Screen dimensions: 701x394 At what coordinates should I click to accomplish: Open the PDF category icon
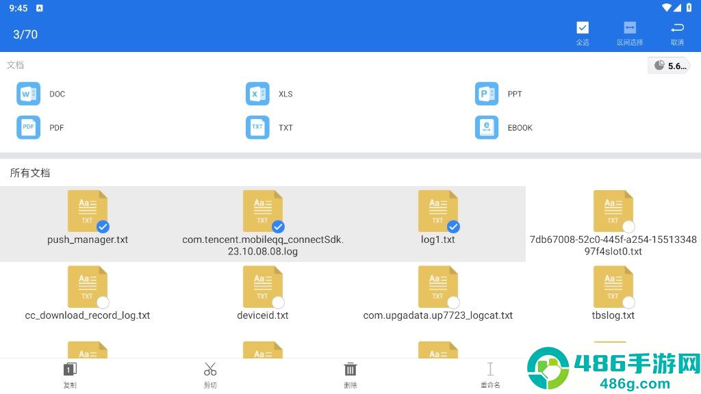(x=28, y=127)
